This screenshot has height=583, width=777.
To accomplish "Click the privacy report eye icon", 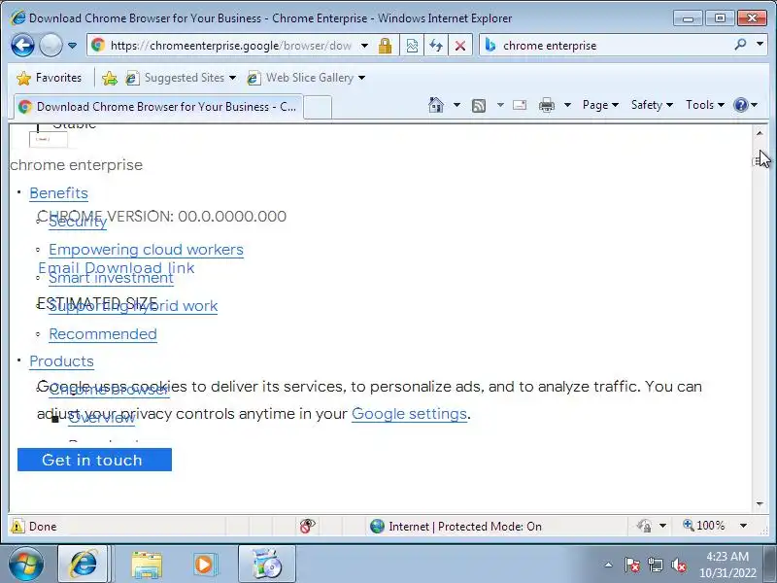I will (x=307, y=526).
